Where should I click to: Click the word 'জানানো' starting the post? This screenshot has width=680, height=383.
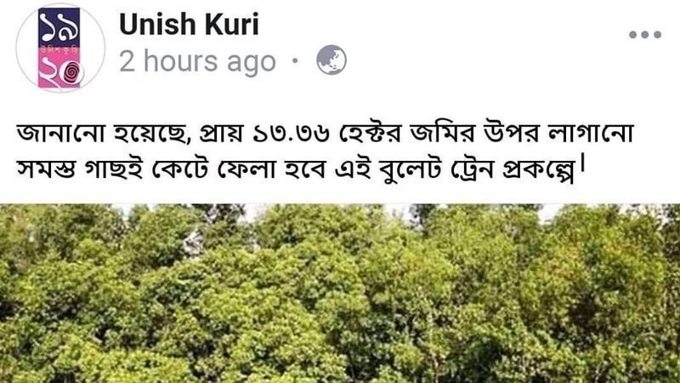coord(60,134)
